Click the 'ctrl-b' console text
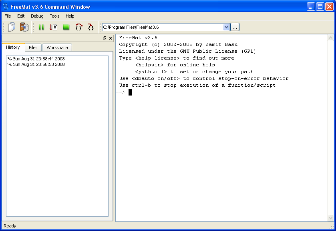This screenshot has width=336, height=231. [141, 86]
